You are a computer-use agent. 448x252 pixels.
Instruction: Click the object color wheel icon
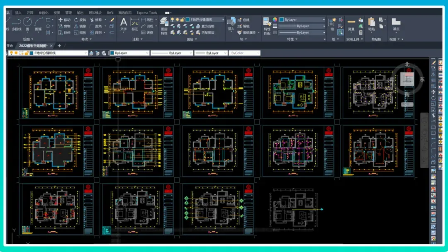pyautogui.click(x=275, y=20)
